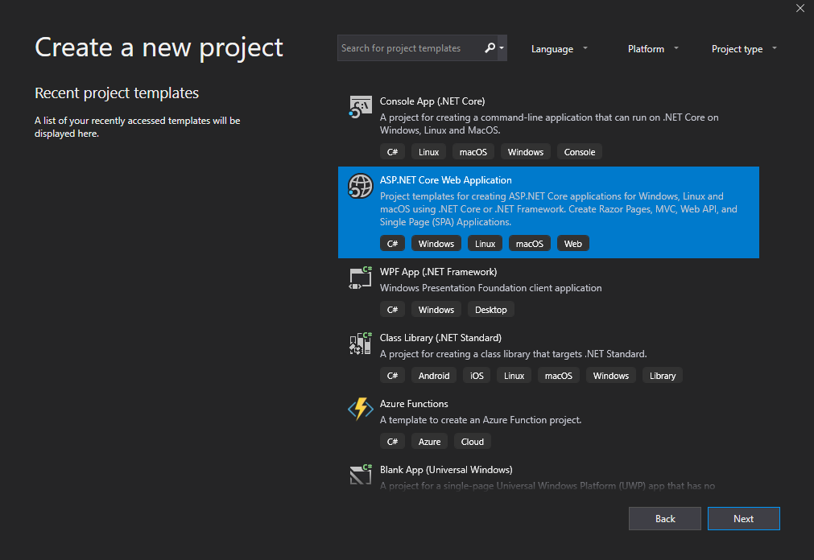The image size is (814, 560).
Task: Click the C# tag under Console App
Action: 392,152
